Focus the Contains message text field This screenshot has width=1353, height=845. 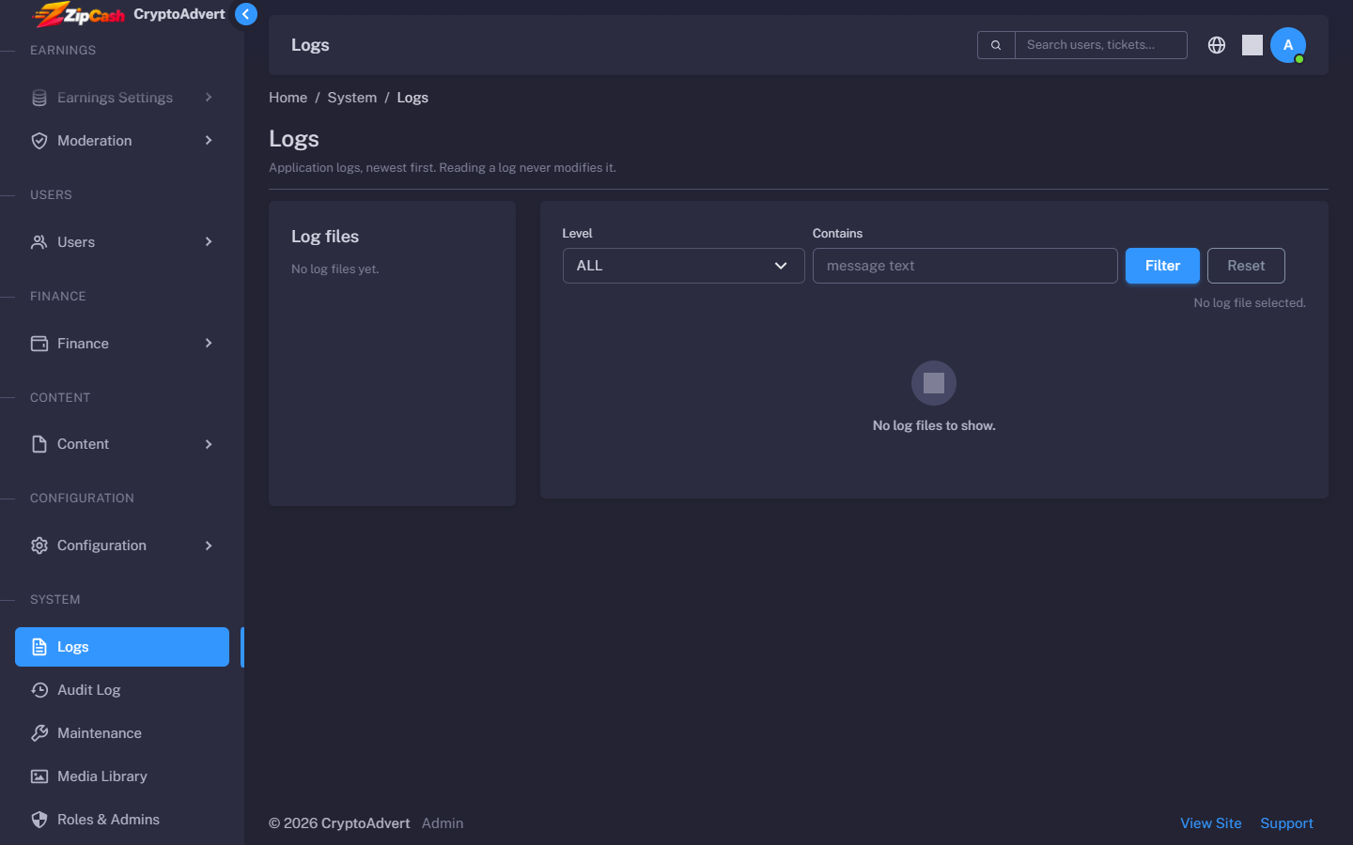[x=965, y=266]
